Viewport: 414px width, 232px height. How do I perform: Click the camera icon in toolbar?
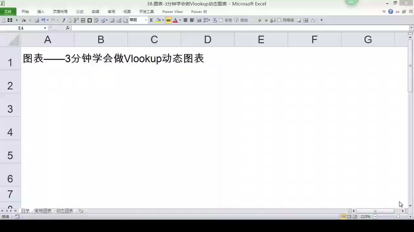[199, 20]
